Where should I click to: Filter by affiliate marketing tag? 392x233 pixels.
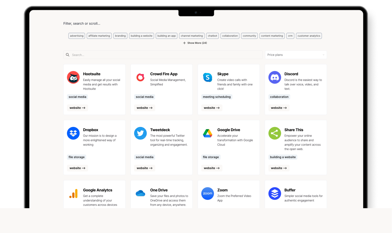click(99, 36)
